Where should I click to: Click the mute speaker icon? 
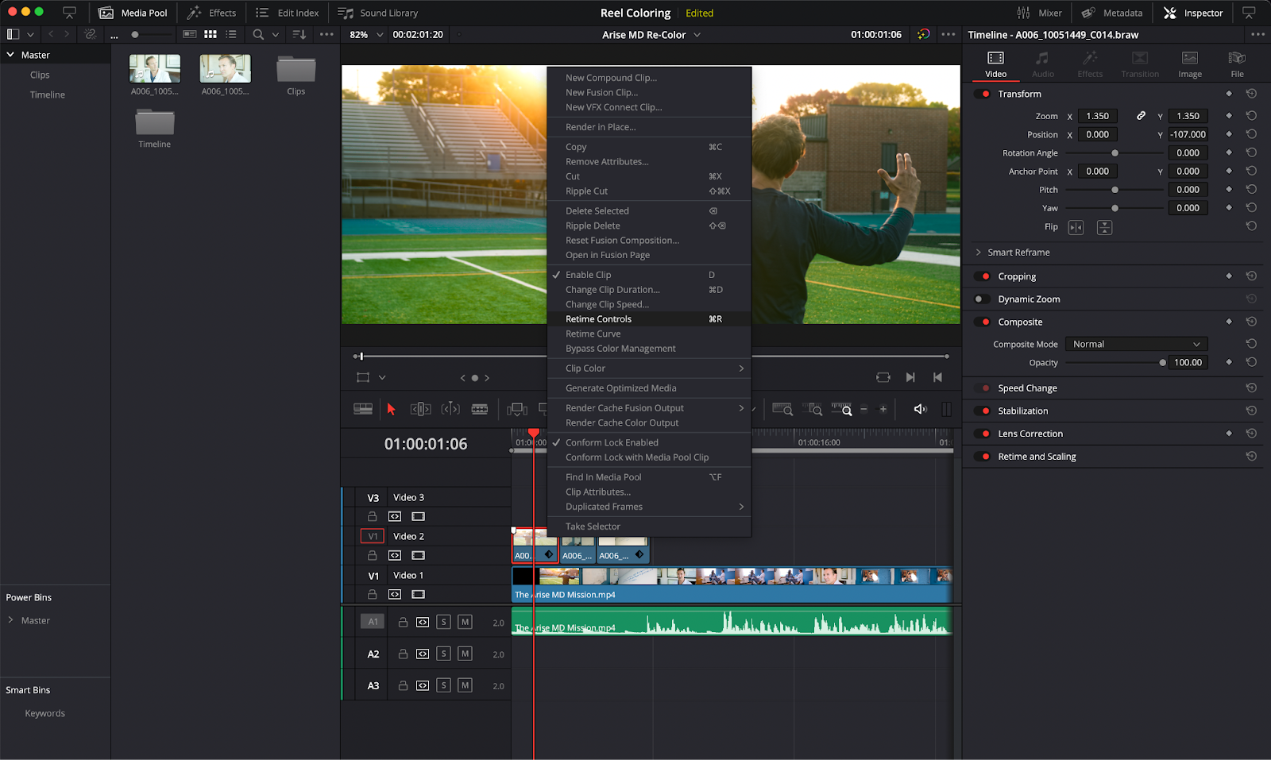point(920,409)
